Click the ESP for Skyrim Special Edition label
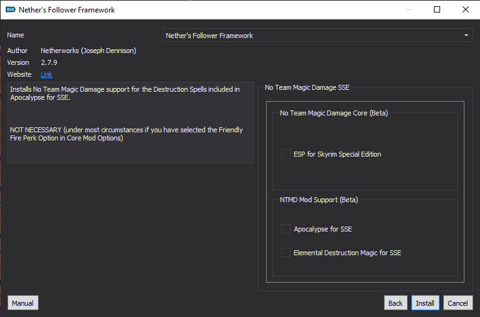480x317 pixels. [337, 154]
